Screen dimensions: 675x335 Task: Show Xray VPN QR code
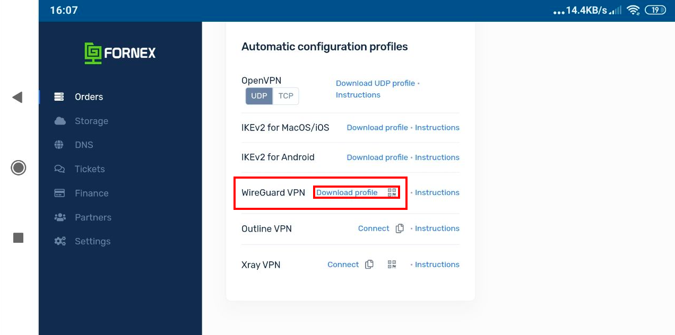pyautogui.click(x=392, y=265)
